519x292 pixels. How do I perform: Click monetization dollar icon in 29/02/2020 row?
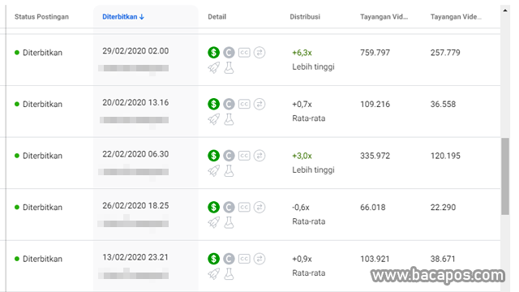tap(213, 52)
